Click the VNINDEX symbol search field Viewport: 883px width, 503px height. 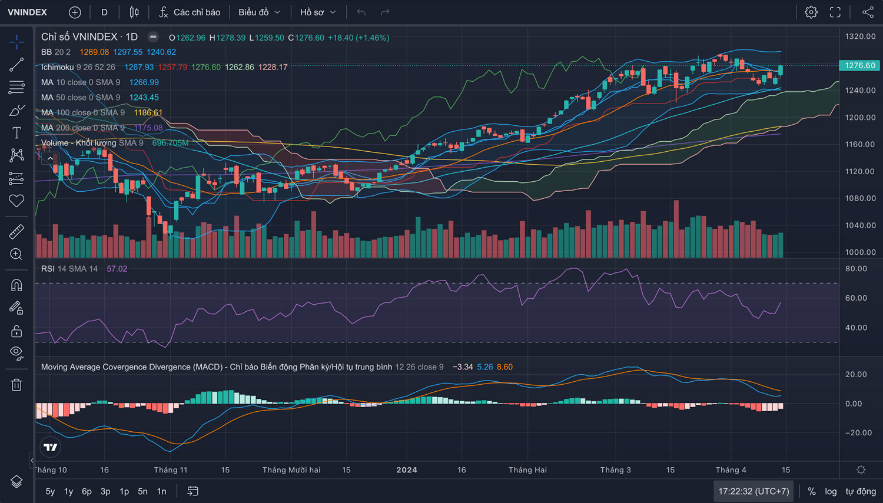click(28, 12)
